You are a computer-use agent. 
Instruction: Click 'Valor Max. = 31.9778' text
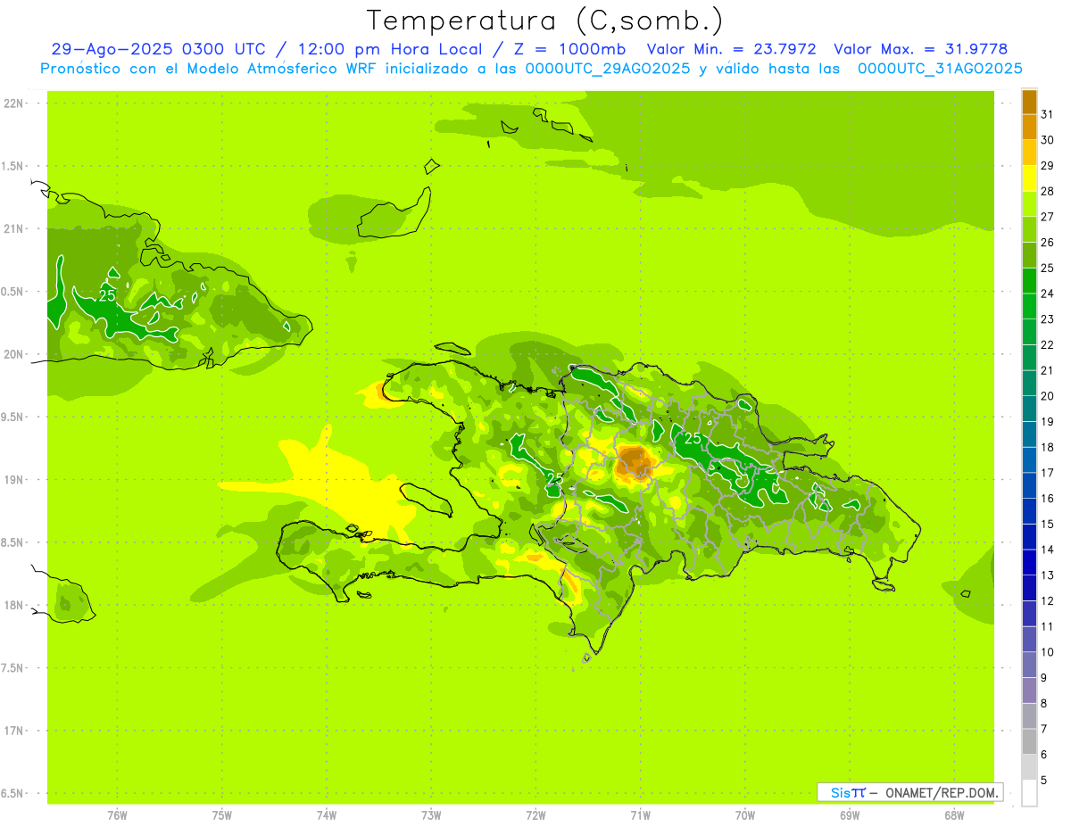(x=920, y=49)
